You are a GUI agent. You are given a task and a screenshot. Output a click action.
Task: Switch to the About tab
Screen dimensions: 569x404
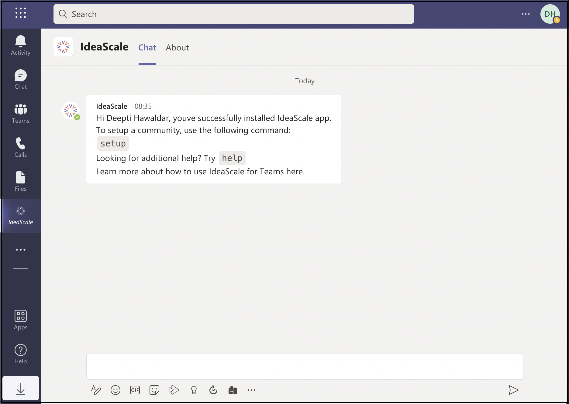coord(177,47)
